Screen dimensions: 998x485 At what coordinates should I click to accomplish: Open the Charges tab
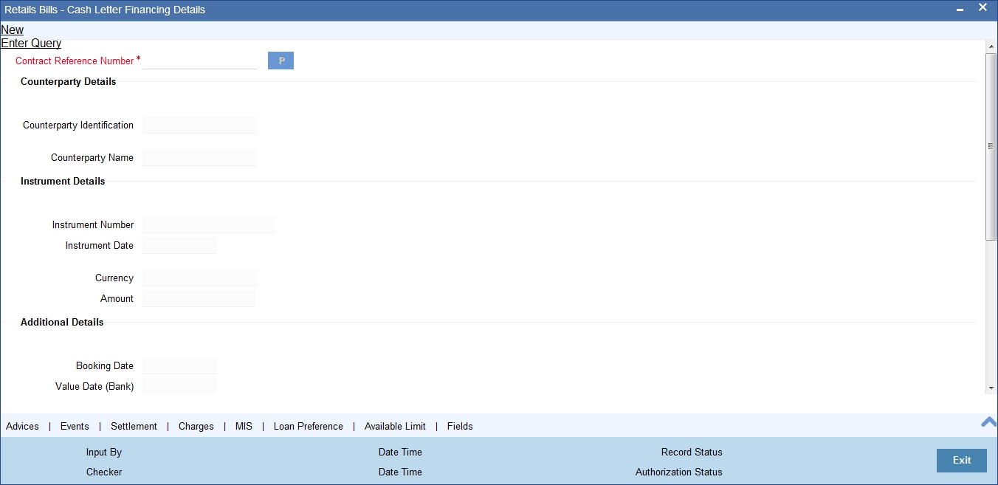point(196,426)
